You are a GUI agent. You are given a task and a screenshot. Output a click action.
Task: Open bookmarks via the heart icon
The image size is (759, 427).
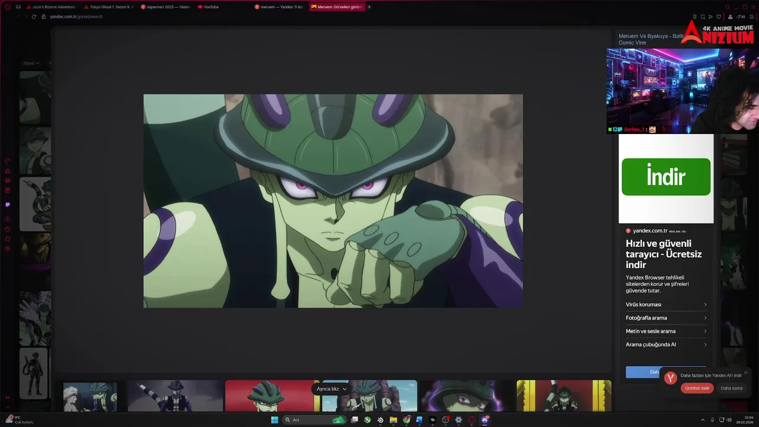[x=719, y=17]
